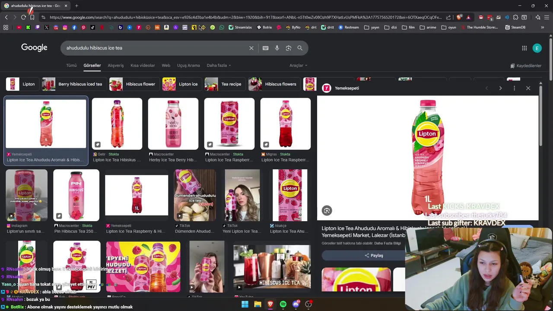Image resolution: width=553 pixels, height=311 pixels.
Task: Open the Amazon bookmark icon
Action: (166, 27)
